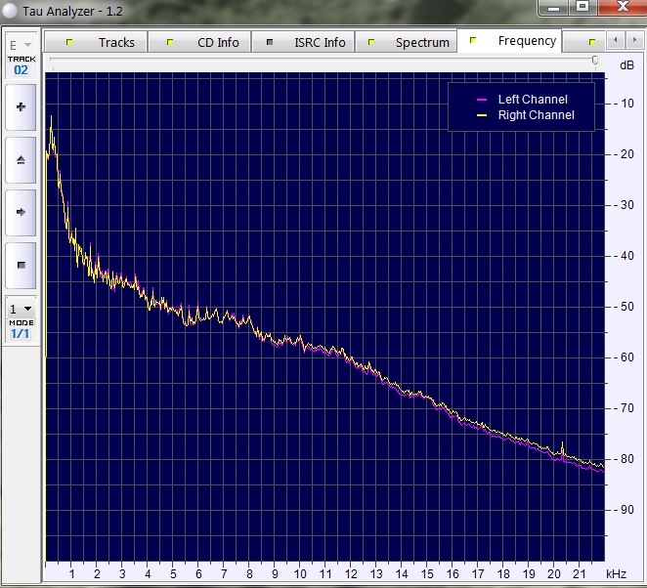Image resolution: width=647 pixels, height=588 pixels.
Task: Expand the mode 1 dropdown
Action: pyautogui.click(x=21, y=309)
